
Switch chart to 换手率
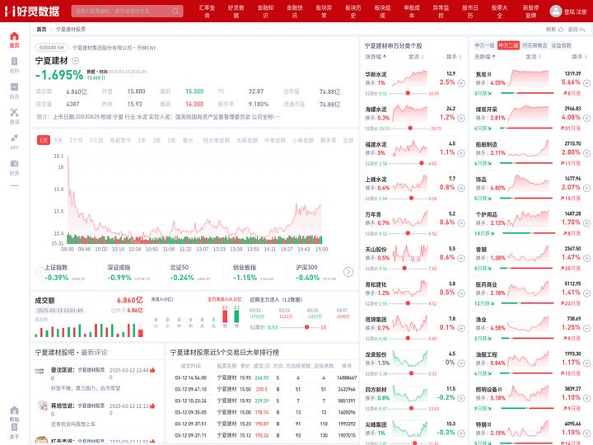click(328, 140)
